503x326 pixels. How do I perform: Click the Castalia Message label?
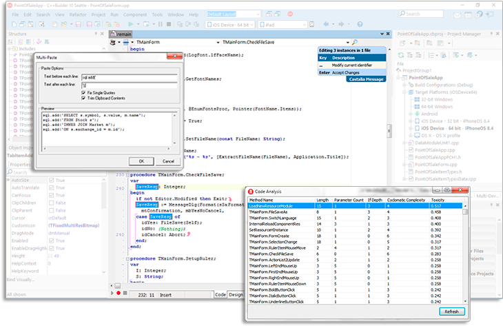point(366,79)
